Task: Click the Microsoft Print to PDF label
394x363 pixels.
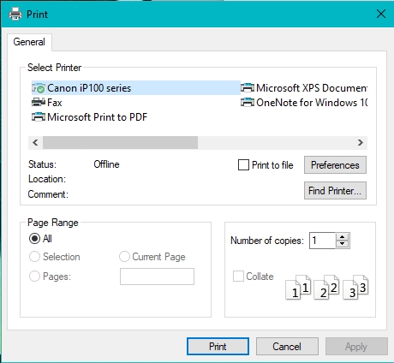Action: tap(98, 117)
